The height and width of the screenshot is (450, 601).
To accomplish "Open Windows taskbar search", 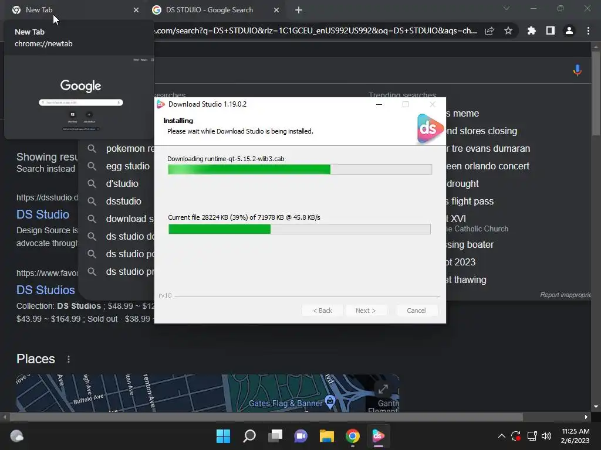I will 249,436.
